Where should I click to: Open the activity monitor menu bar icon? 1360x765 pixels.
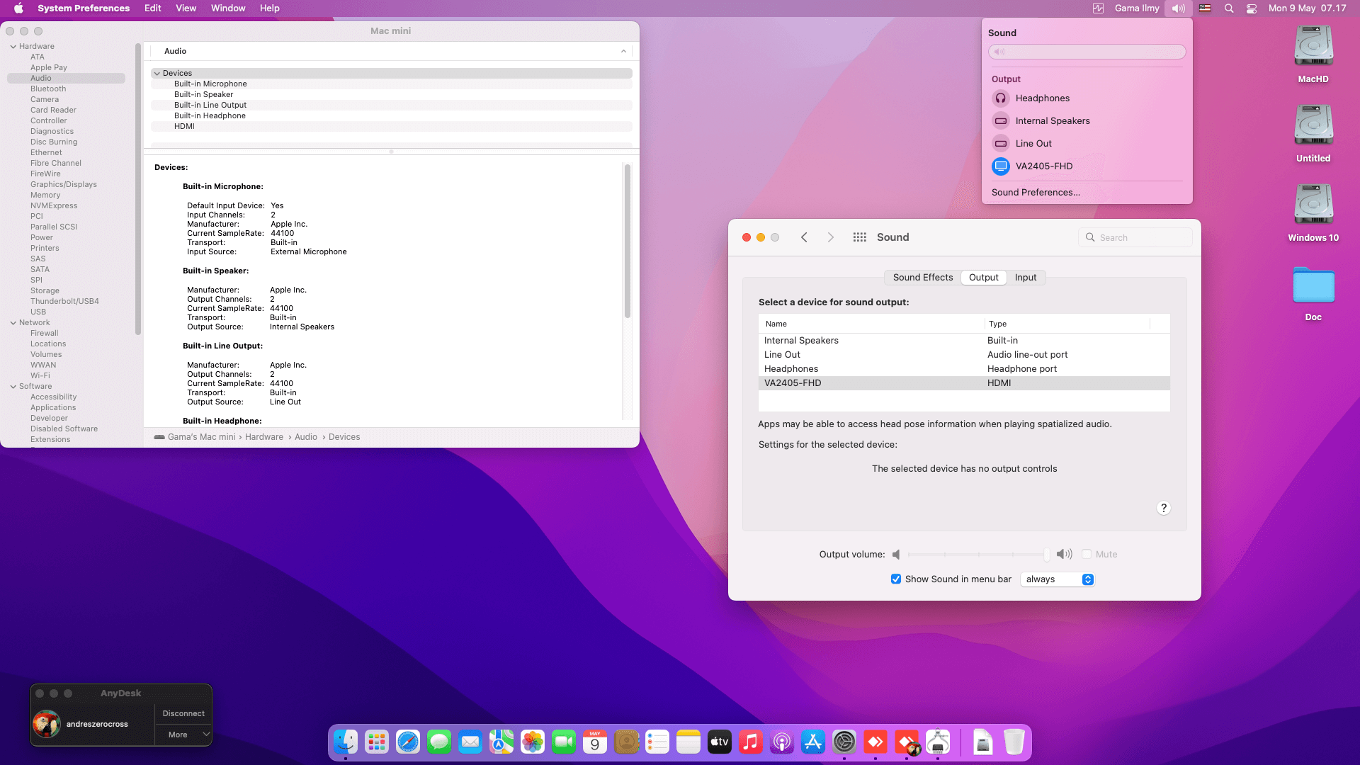1098,8
